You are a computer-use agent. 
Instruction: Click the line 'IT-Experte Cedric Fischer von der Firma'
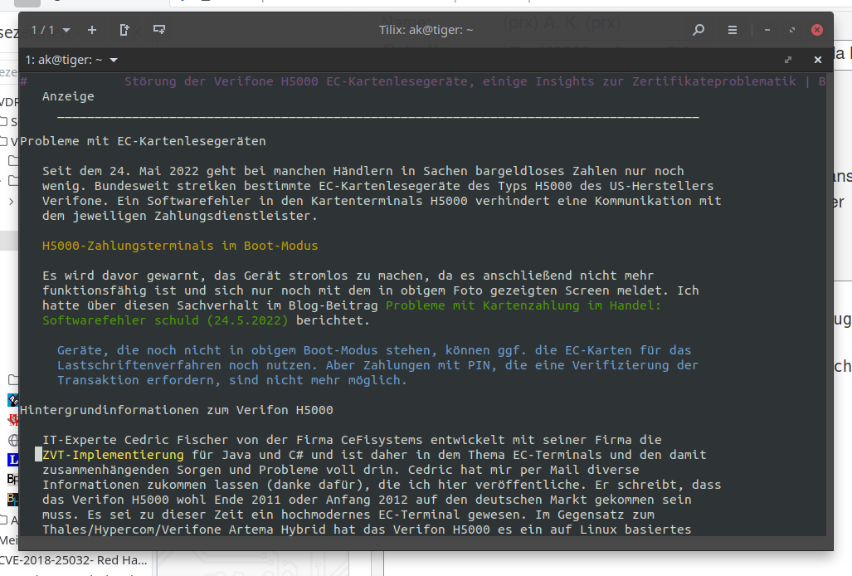[x=352, y=440]
